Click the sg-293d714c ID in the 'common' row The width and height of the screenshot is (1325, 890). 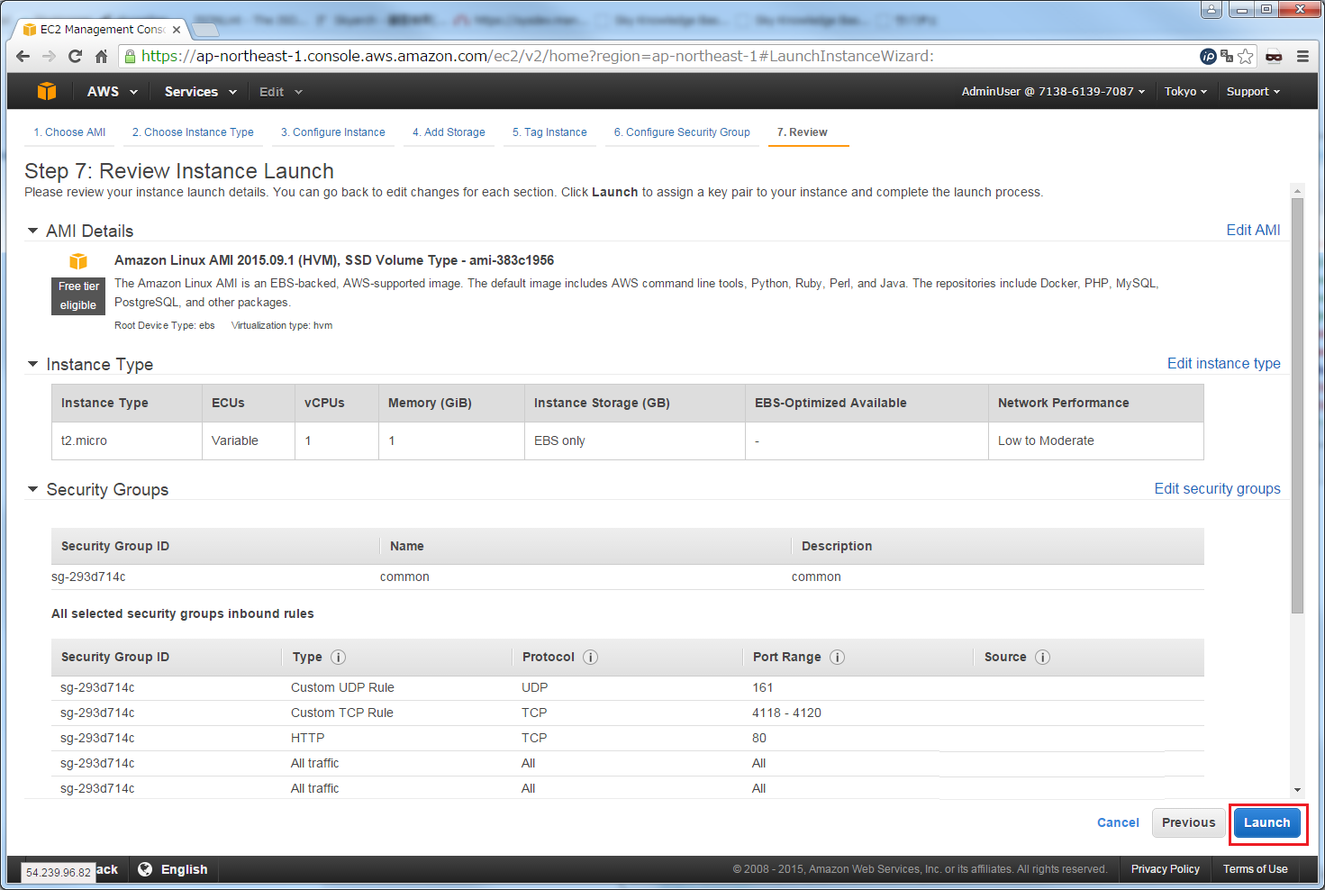coord(88,577)
